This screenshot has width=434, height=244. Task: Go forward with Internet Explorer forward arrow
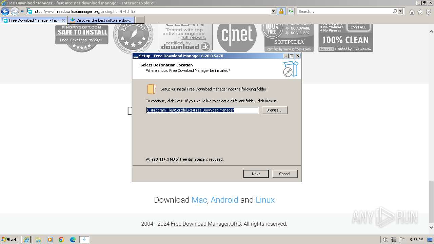click(x=14, y=12)
